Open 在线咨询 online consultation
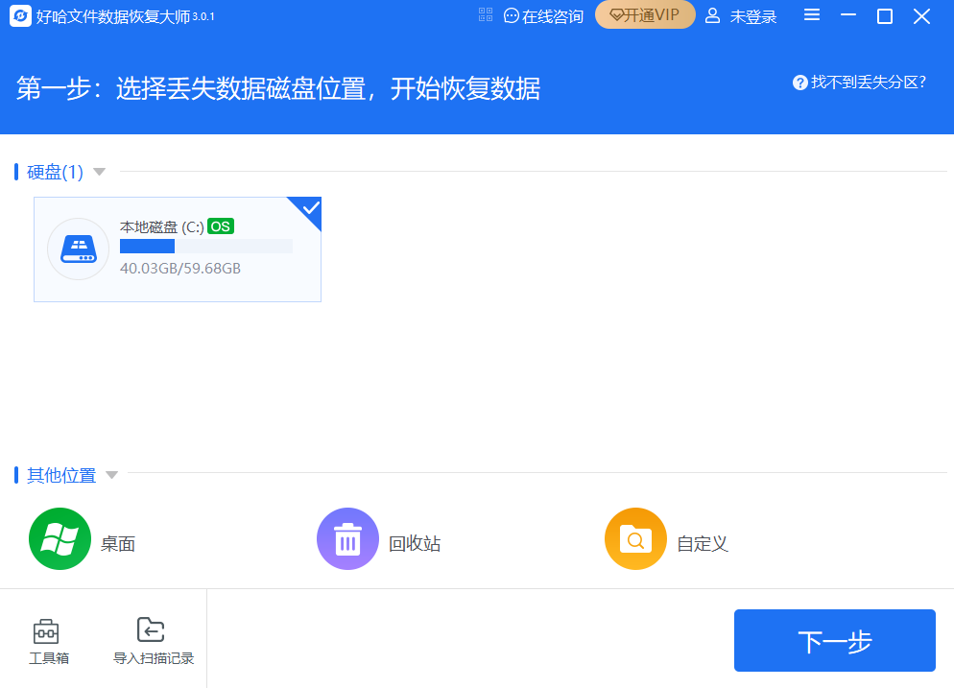 click(x=542, y=14)
